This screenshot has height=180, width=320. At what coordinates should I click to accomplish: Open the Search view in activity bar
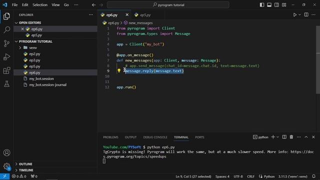pyautogui.click(x=6, y=30)
